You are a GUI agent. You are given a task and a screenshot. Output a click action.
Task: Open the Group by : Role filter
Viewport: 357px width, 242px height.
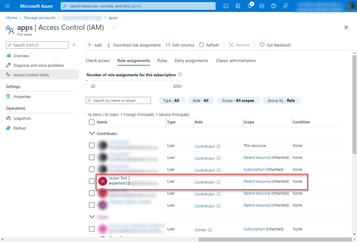(281, 100)
